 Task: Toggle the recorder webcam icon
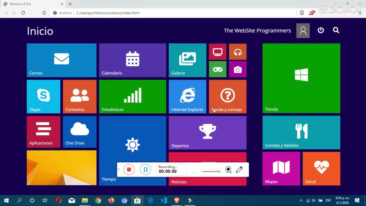point(228,170)
